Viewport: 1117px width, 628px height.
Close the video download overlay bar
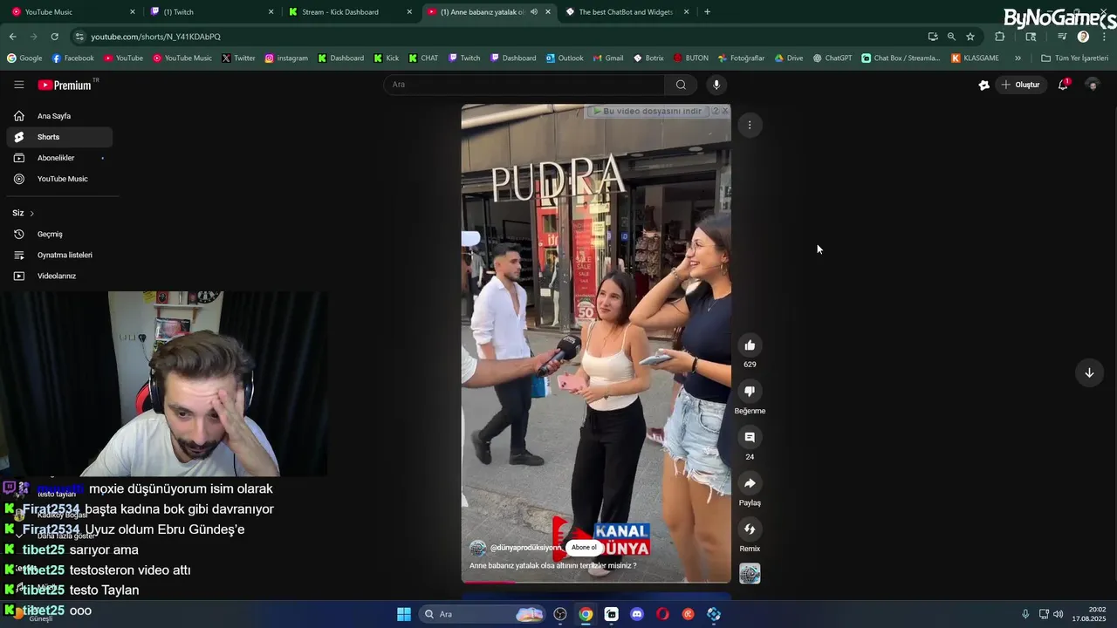pyautogui.click(x=724, y=111)
